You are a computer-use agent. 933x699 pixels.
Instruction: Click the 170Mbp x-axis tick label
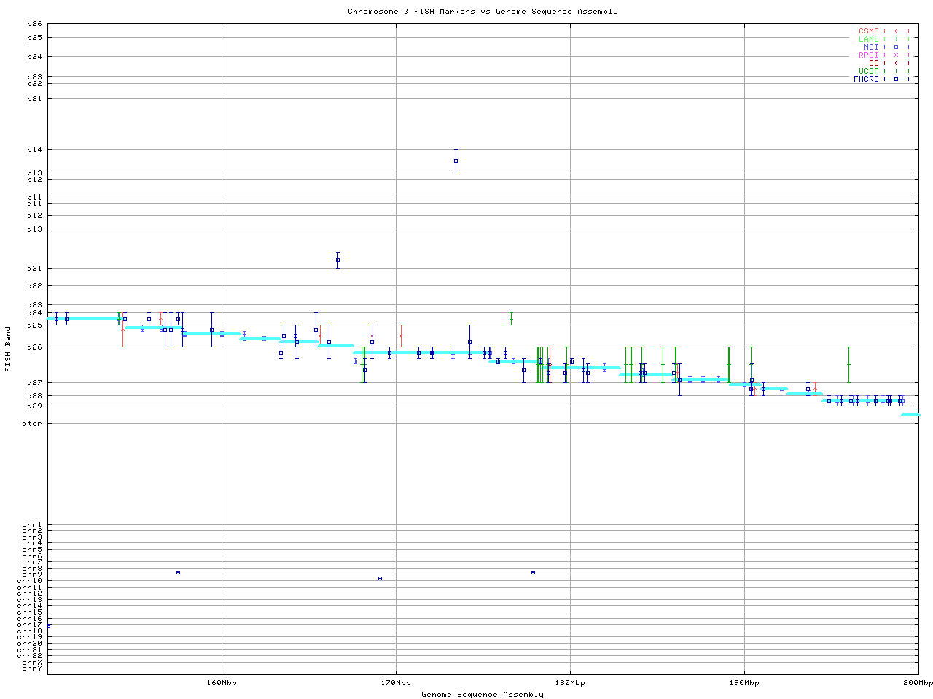(396, 683)
